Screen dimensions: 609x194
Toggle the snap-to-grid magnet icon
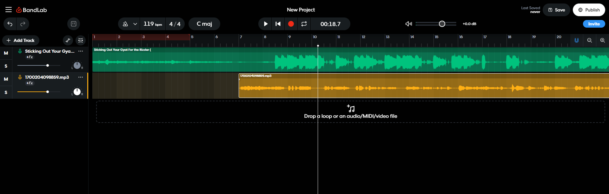(x=576, y=40)
